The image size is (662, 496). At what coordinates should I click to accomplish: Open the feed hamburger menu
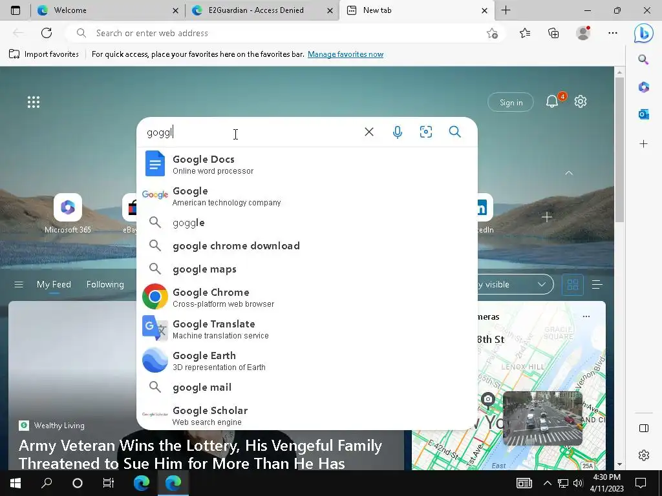19,285
